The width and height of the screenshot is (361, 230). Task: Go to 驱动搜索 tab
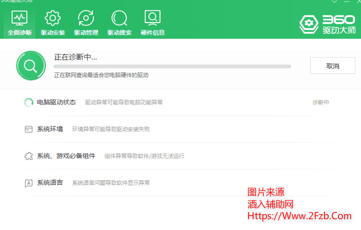[119, 23]
